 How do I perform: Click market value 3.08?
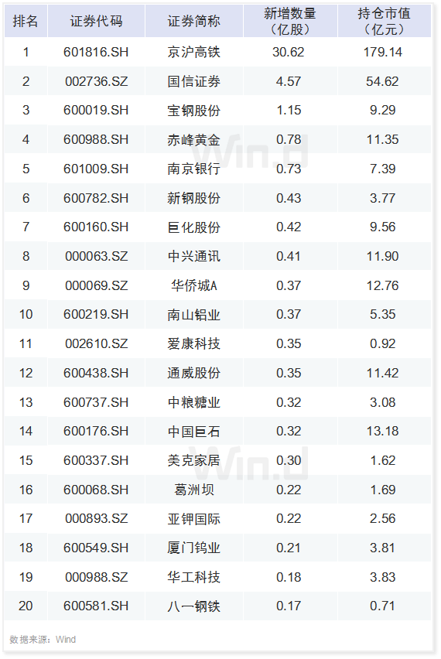tap(382, 403)
